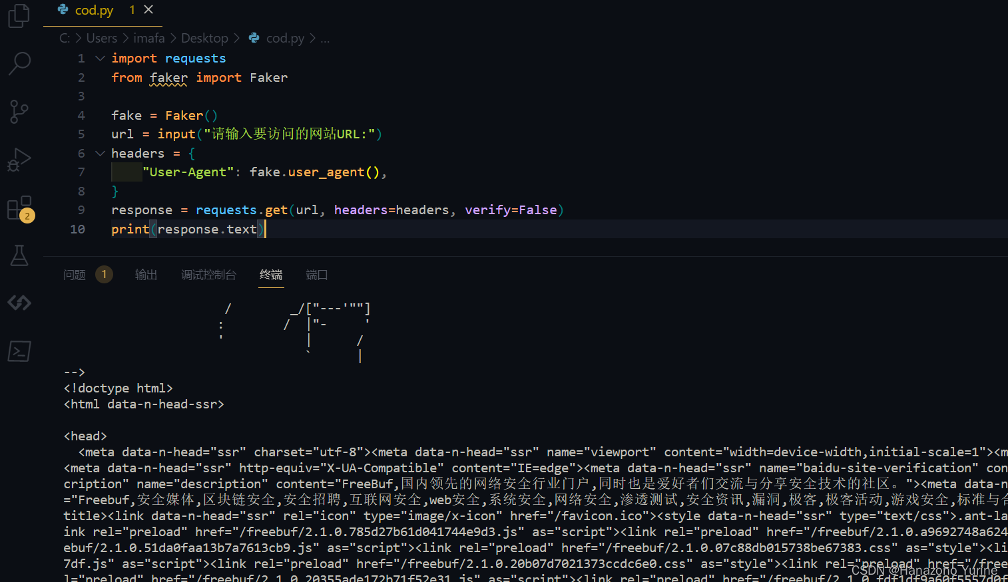1008x582 pixels.
Task: Open the Extensions view with badge
Action: coord(19,208)
